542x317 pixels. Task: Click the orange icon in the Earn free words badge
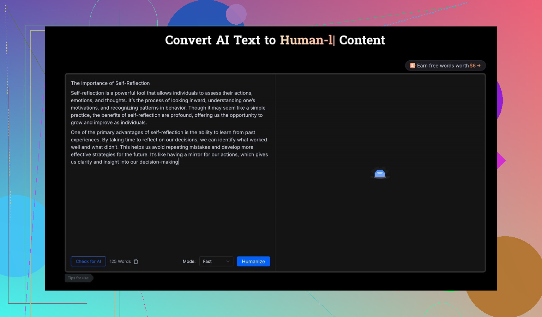click(x=412, y=66)
